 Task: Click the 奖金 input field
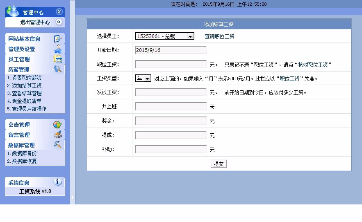coord(171,121)
